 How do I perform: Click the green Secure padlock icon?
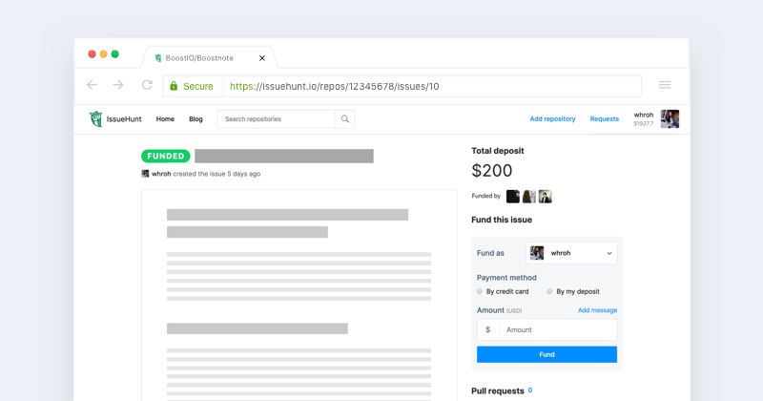pyautogui.click(x=174, y=86)
